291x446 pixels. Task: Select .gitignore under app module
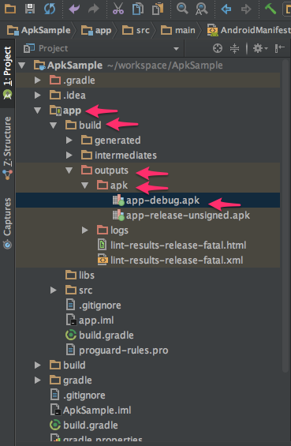pos(147,305)
